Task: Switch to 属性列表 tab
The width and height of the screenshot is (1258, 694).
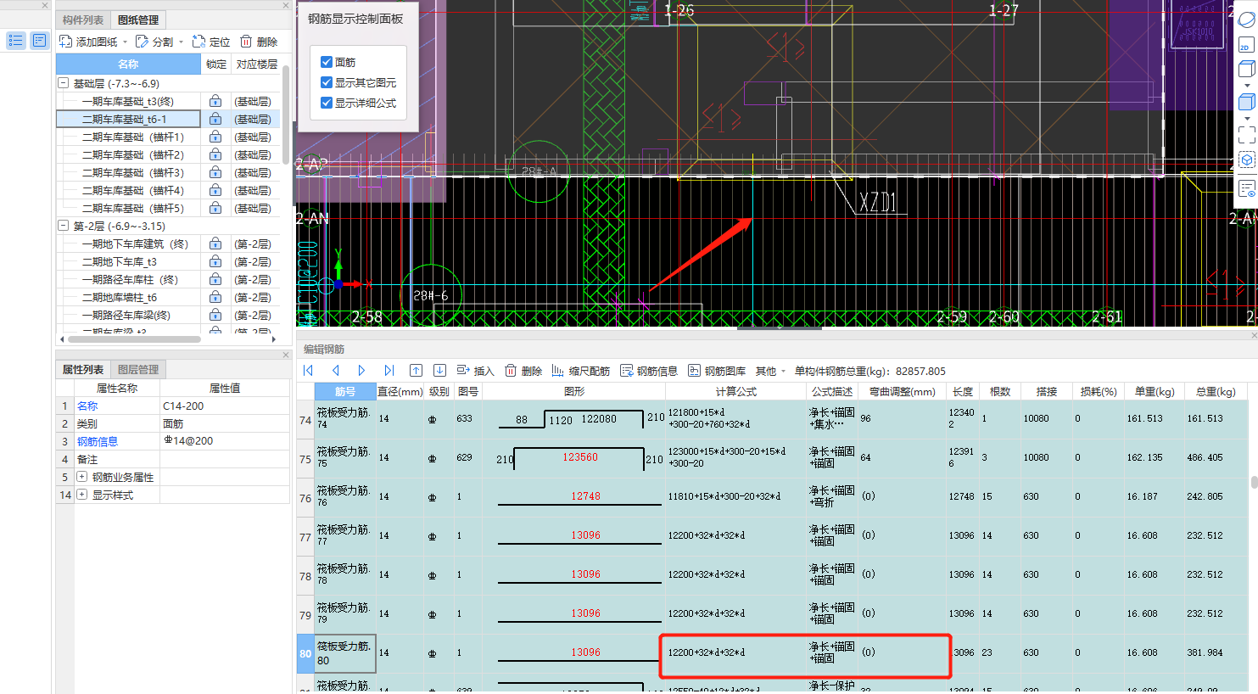Action: [83, 369]
